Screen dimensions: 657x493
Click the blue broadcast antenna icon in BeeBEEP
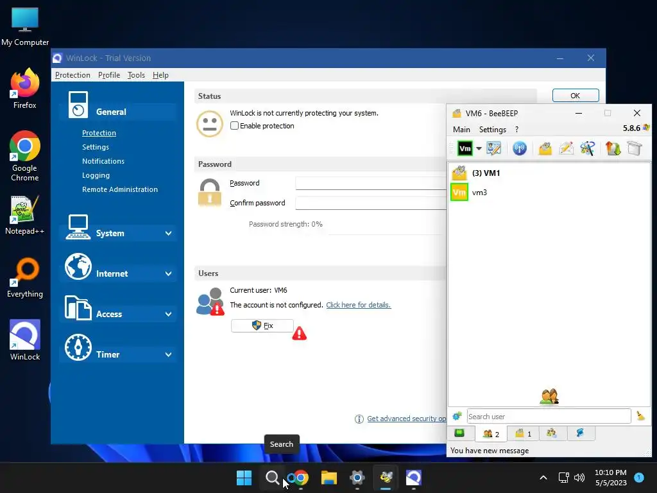[x=520, y=148]
